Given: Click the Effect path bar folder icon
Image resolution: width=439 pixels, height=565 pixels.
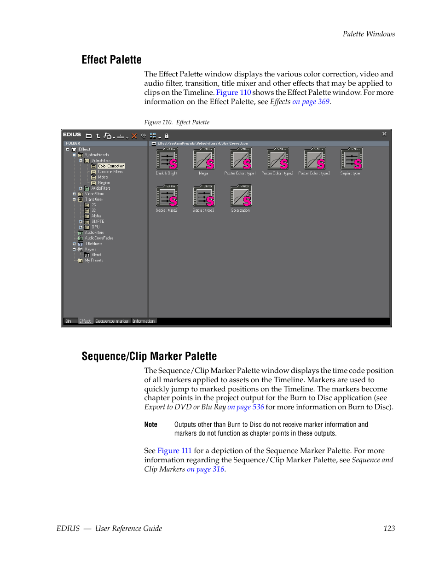Looking at the screenshot, I should 153,144.
